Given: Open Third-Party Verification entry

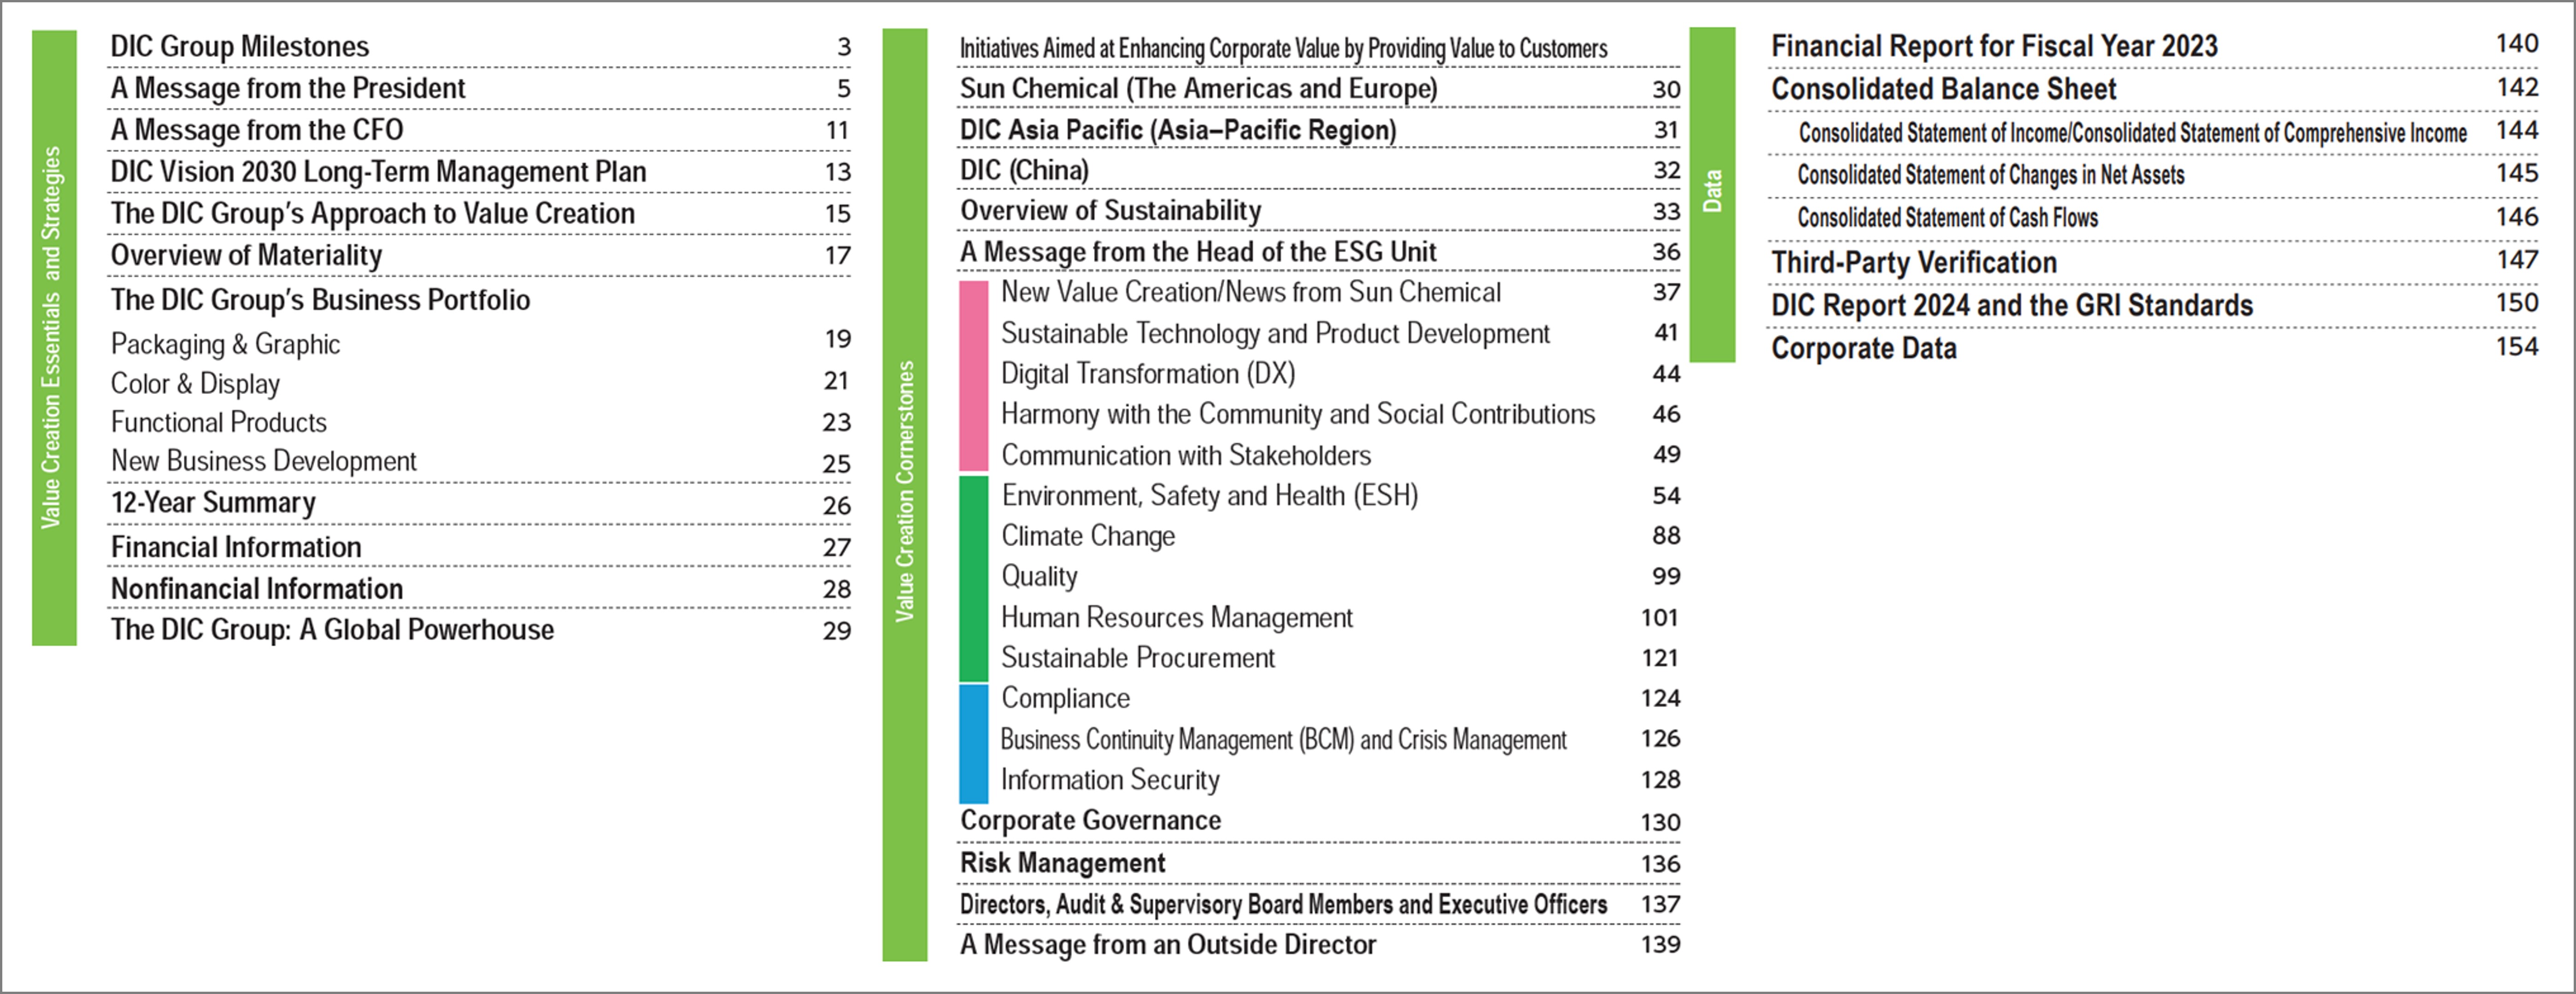Looking at the screenshot, I should [1914, 262].
